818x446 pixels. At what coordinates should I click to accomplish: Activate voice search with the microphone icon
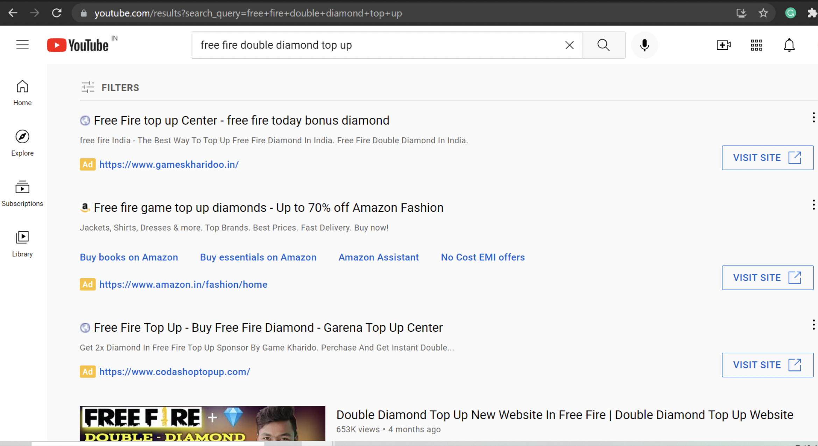tap(644, 45)
